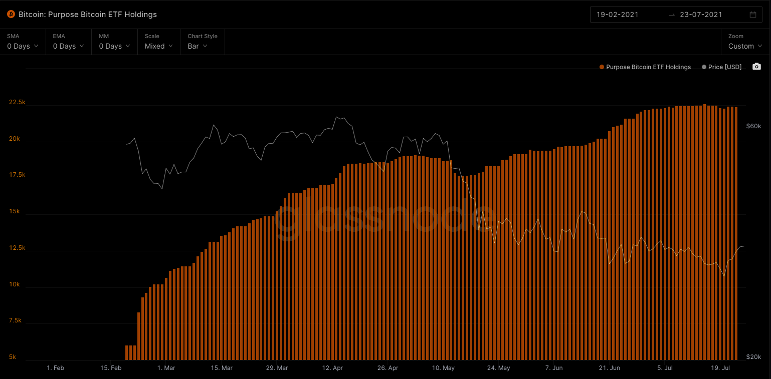
Task: Toggle Price [USD] legend series
Action: (722, 67)
